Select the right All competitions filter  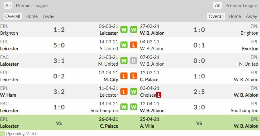click(218, 6)
